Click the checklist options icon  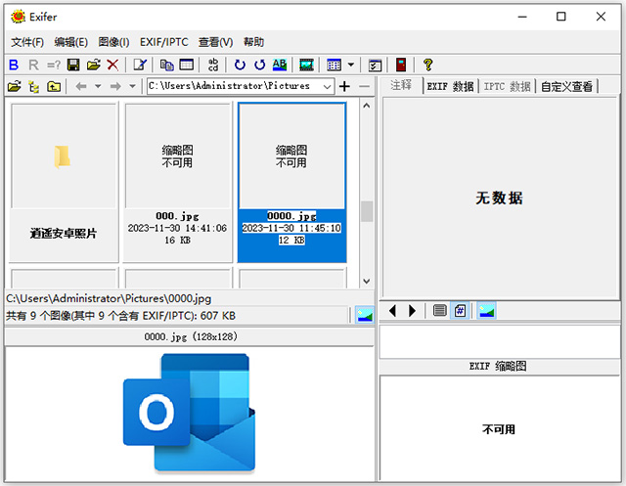point(375,66)
